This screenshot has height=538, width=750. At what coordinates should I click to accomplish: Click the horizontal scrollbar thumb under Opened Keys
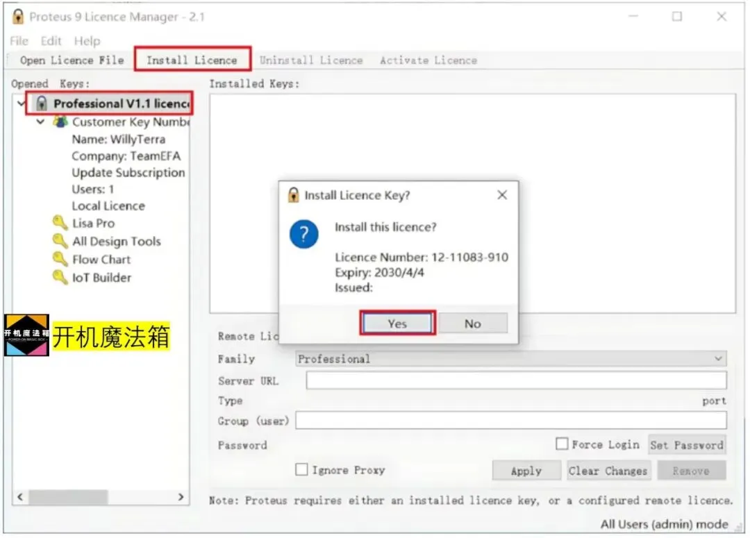pos(68,497)
